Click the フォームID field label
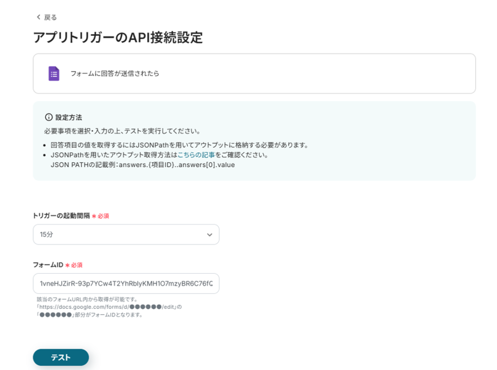497x370 pixels. pyautogui.click(x=48, y=265)
